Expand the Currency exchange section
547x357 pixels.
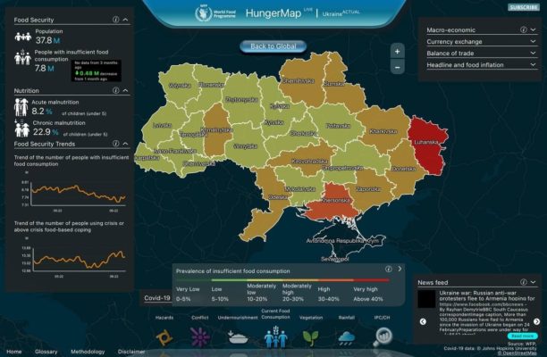click(533, 41)
